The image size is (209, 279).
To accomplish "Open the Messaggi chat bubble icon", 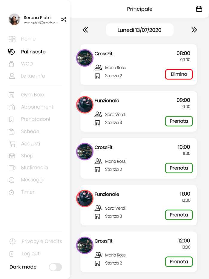I will pyautogui.click(x=12, y=180).
